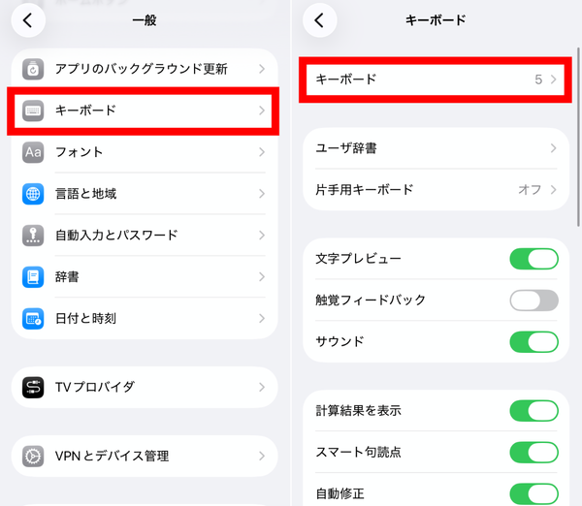
Task: Open フォント settings
Action: pyautogui.click(x=145, y=152)
